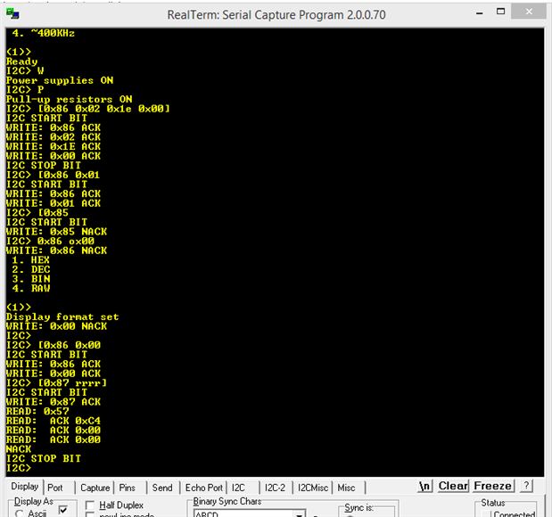Screen dimensions: 552x517
Task: Click the standalone 'NACK' terminal line
Action: click(x=19, y=449)
